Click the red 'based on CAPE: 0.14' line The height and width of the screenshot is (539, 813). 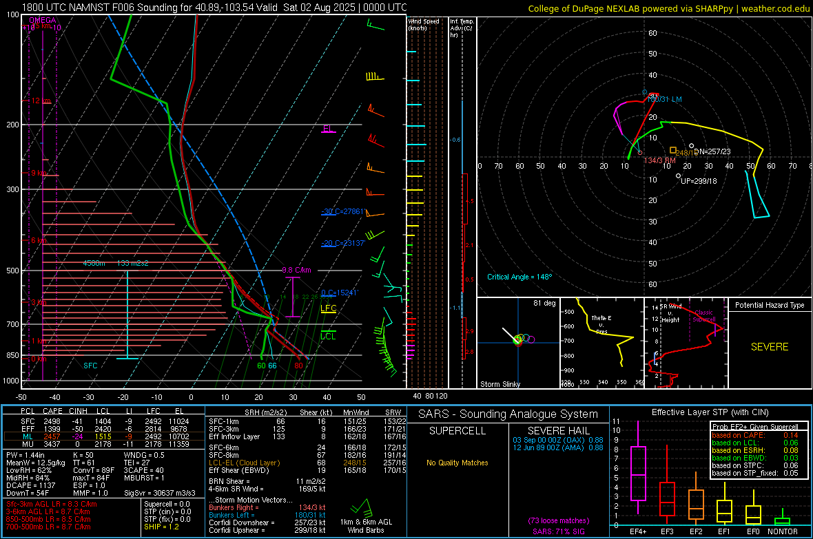click(755, 435)
